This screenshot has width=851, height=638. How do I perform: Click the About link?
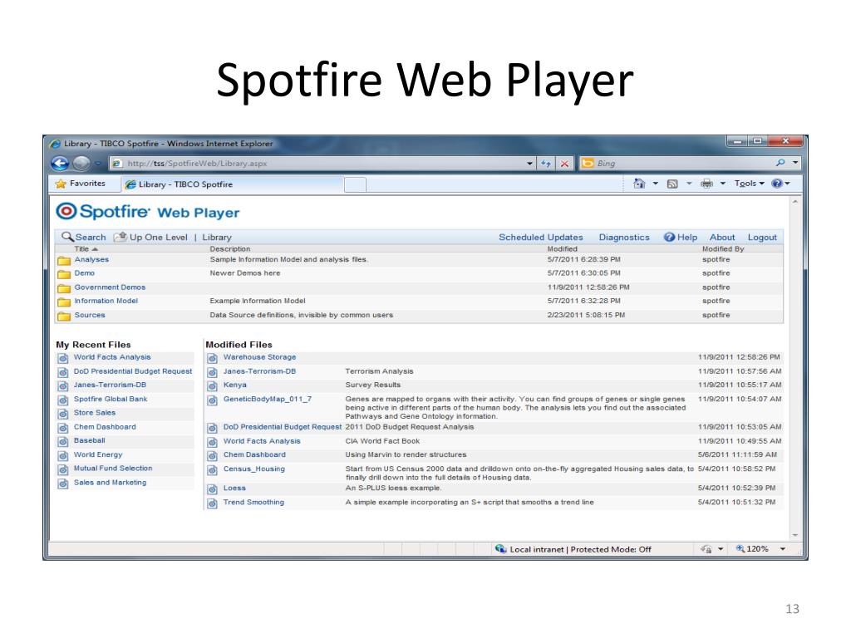[722, 237]
